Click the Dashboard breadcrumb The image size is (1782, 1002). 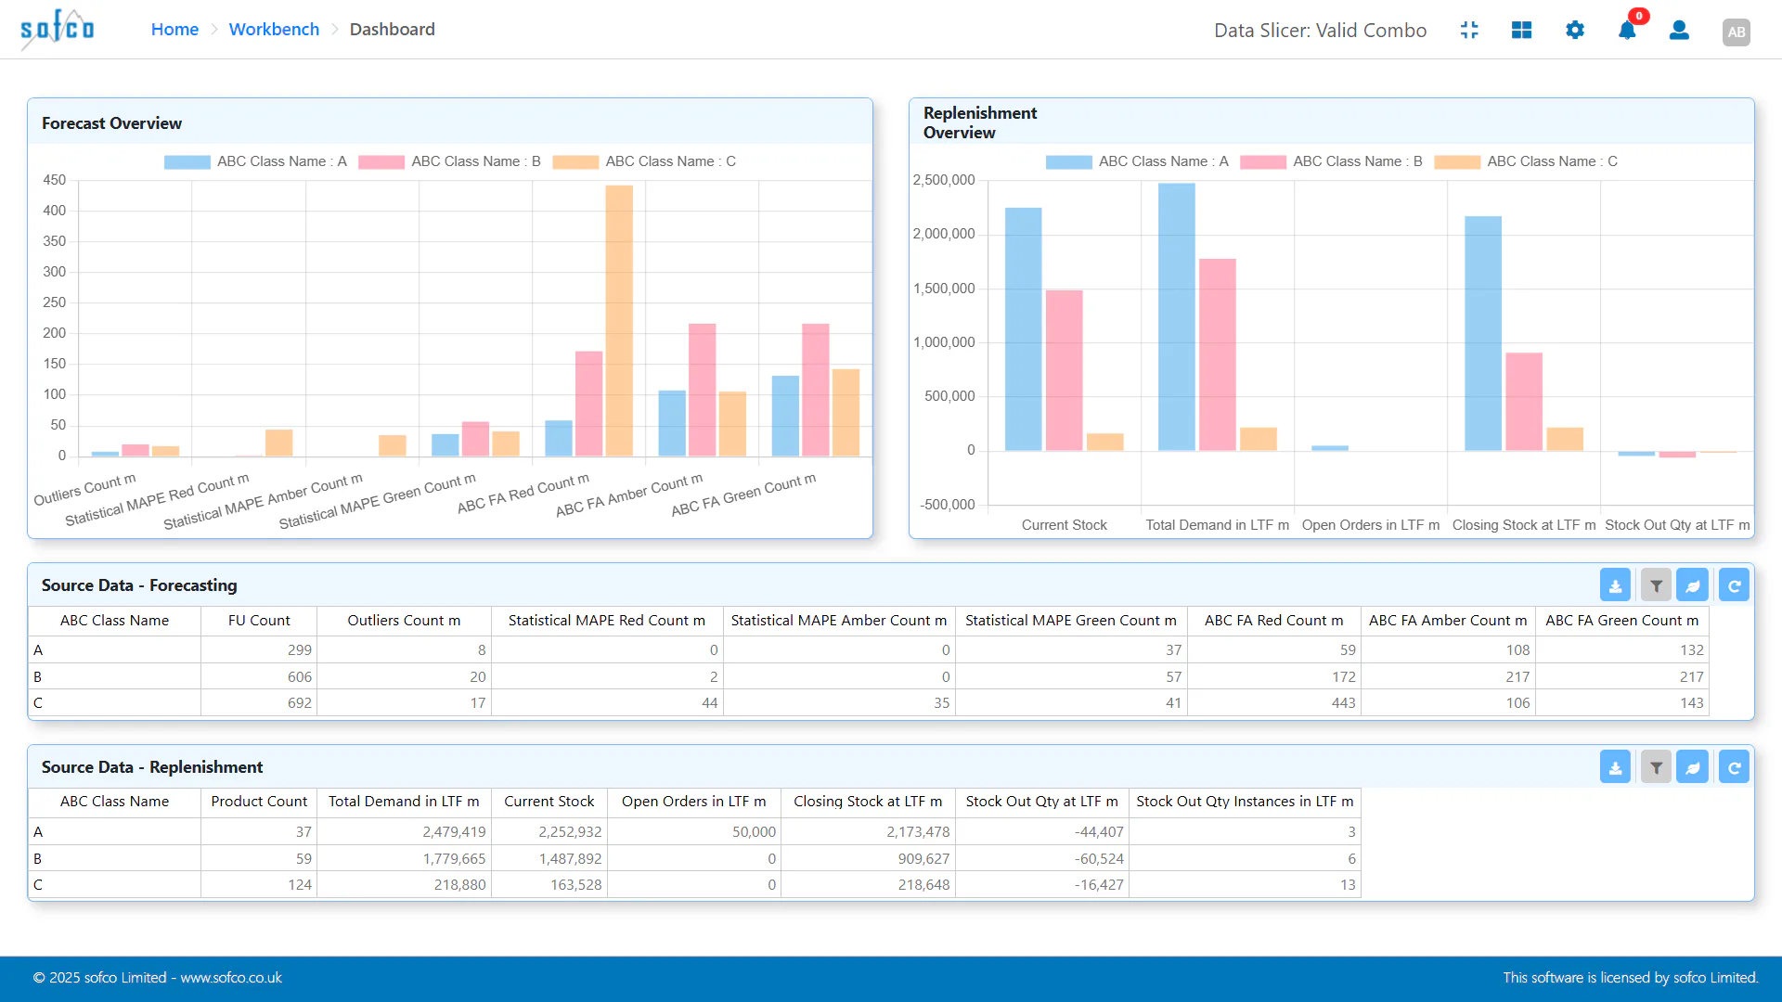coord(392,29)
